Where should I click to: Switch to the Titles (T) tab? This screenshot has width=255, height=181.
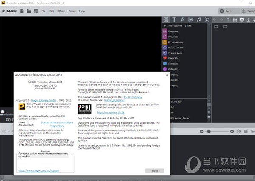pyautogui.click(x=174, y=20)
